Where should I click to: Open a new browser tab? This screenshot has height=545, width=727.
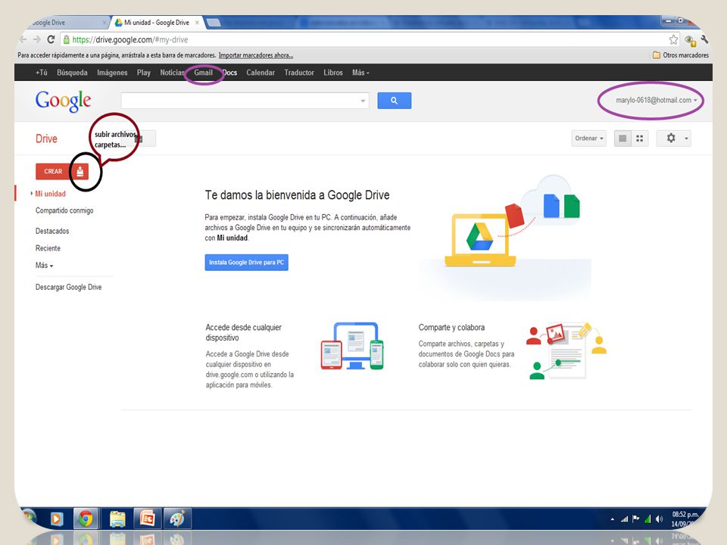click(214, 22)
